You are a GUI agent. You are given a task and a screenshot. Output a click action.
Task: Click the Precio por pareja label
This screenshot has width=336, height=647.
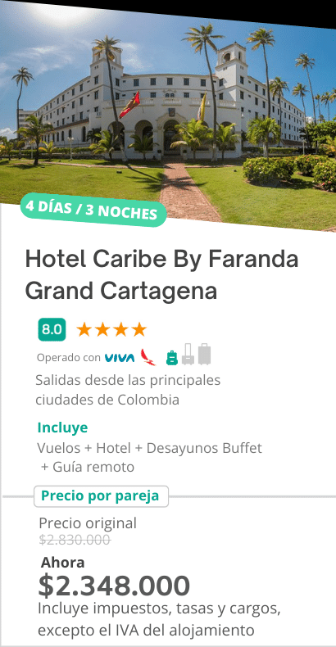101,496
